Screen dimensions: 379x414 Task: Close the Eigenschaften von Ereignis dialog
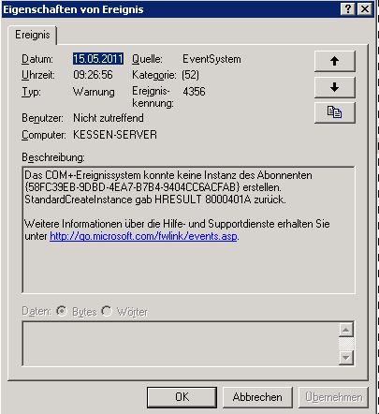click(365, 9)
